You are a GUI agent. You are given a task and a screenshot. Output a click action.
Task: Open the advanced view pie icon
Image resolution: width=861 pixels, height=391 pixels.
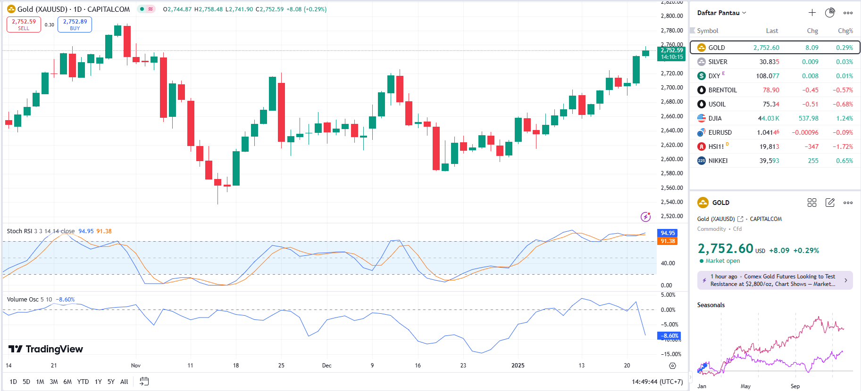[830, 13]
